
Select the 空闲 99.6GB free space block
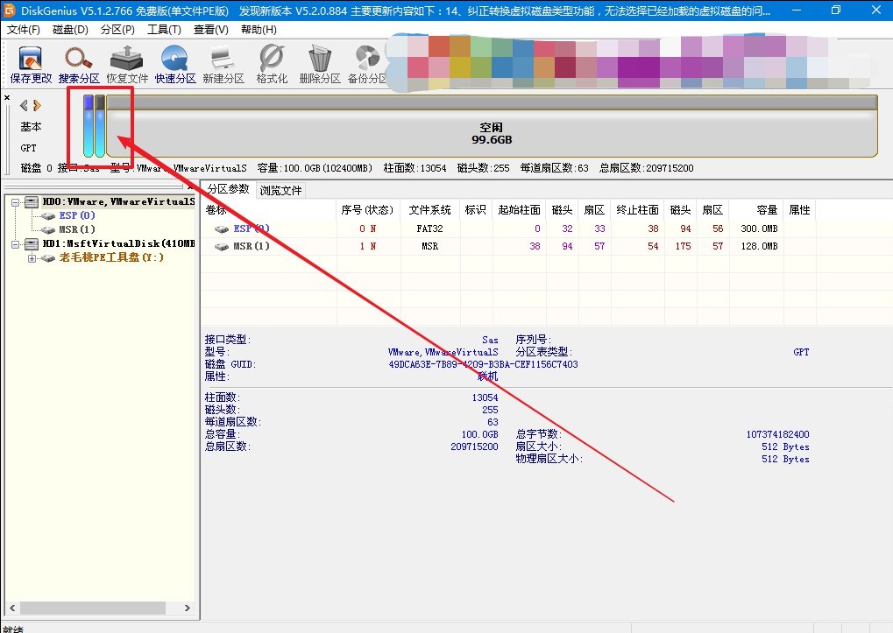pyautogui.click(x=492, y=126)
